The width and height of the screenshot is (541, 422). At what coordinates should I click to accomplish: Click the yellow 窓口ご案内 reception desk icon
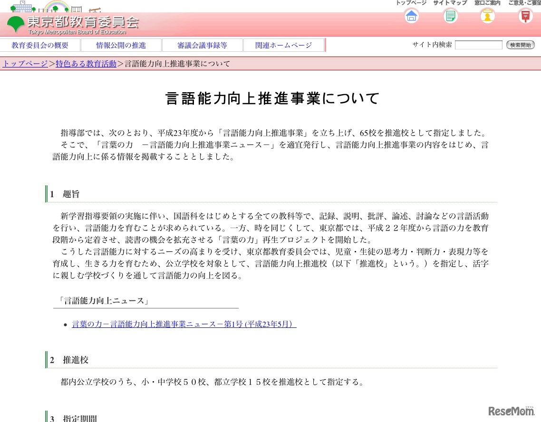click(487, 16)
